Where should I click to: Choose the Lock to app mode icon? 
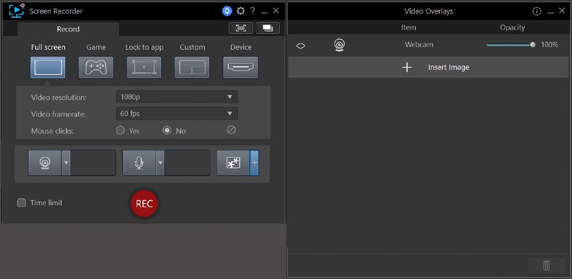(x=144, y=67)
